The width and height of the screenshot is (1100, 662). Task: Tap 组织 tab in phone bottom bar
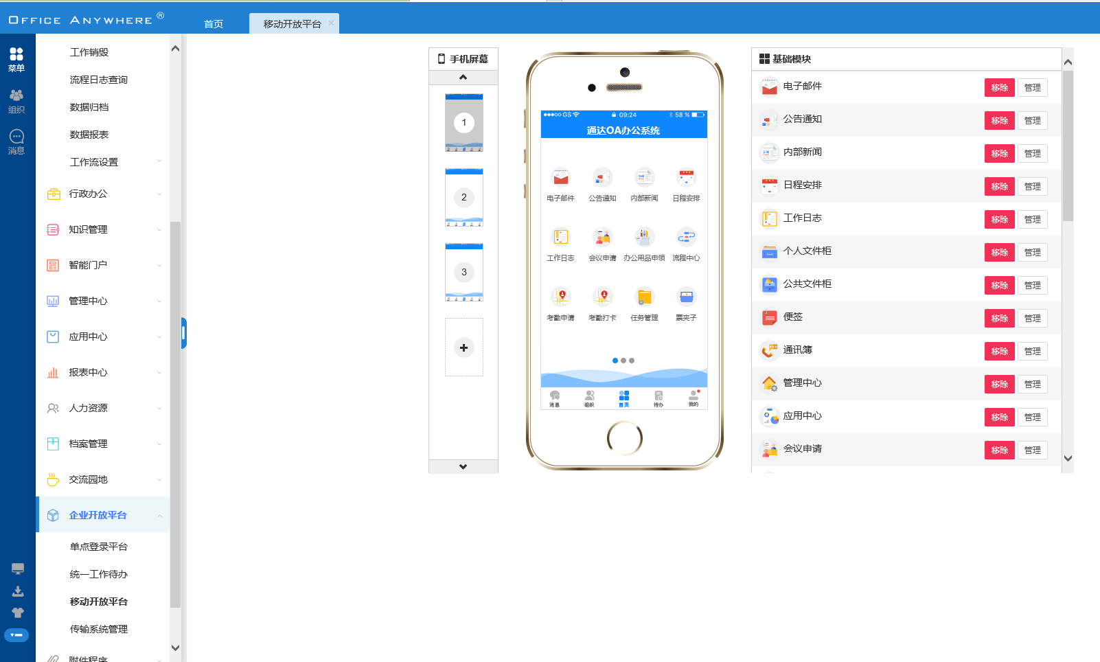[x=589, y=399]
